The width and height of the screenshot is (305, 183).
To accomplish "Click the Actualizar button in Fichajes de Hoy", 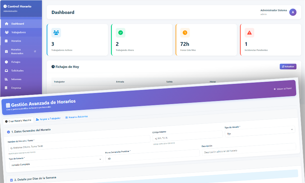I will [x=288, y=66].
